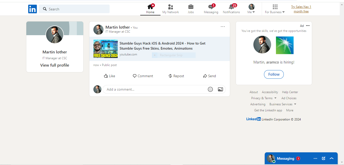Open the Home tab
Image resolution: width=344 pixels, height=165 pixels.
pos(150,9)
